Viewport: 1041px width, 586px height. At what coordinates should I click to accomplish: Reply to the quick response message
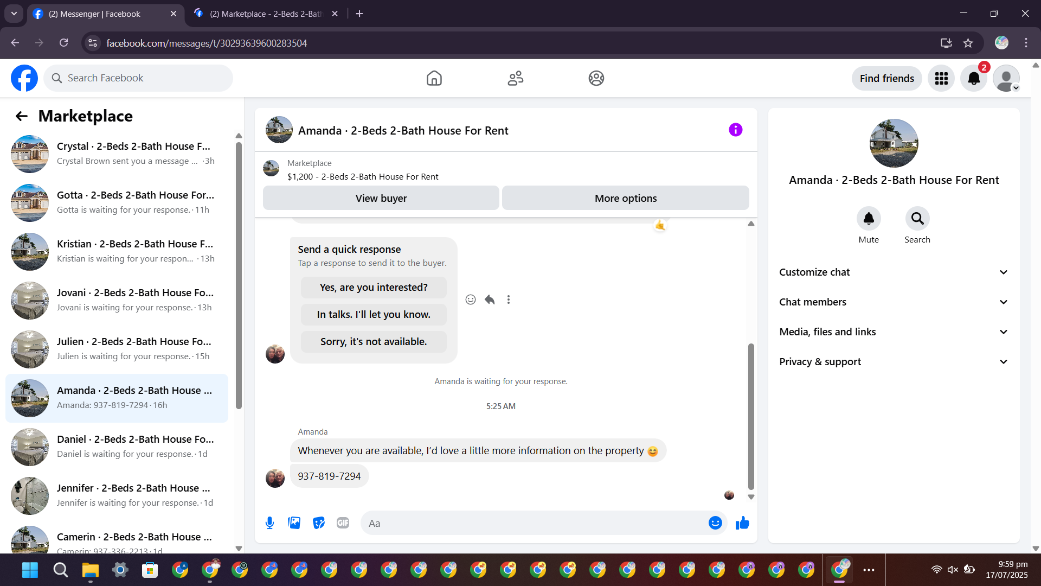[490, 300]
